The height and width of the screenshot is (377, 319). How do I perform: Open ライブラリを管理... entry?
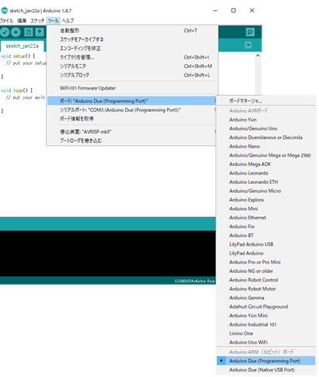(x=132, y=57)
